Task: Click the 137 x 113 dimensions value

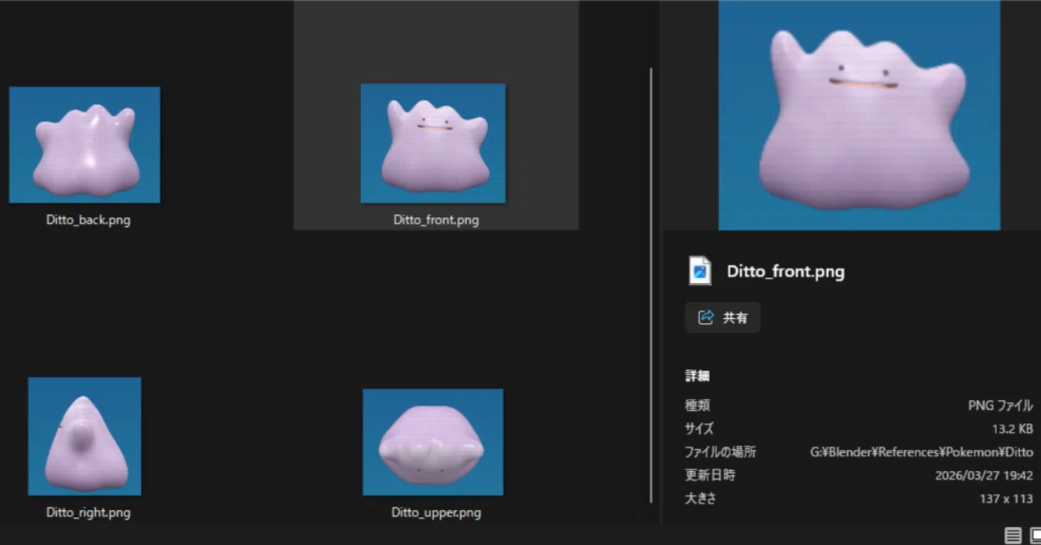Action: (x=1006, y=499)
